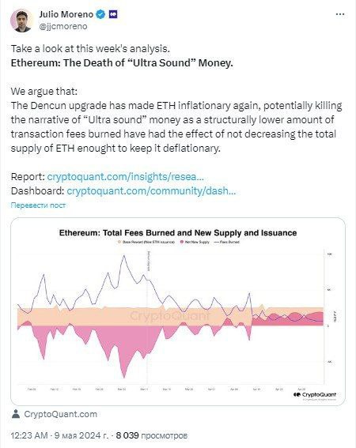
Task: Click the Net New Supply legend swatch
Action: pyautogui.click(x=182, y=242)
